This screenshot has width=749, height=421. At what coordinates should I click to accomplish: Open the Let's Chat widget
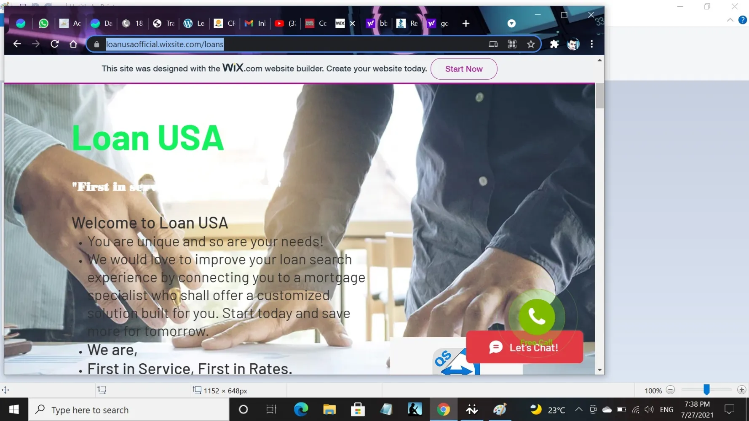[524, 347]
